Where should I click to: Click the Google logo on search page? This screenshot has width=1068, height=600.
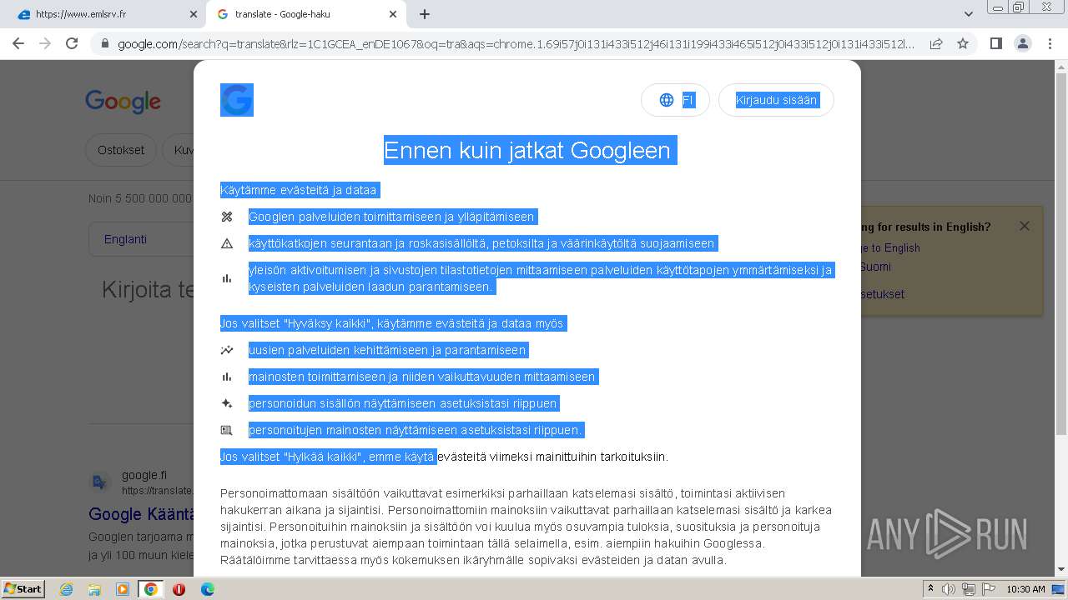123,102
